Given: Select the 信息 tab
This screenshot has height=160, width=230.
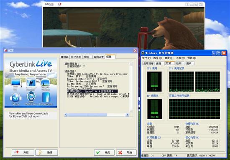Looking at the screenshot, I should tap(110, 57).
